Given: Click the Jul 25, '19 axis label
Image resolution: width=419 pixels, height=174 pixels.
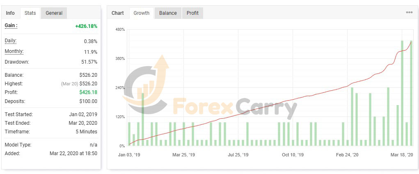Looking at the screenshot, I should [238, 155].
